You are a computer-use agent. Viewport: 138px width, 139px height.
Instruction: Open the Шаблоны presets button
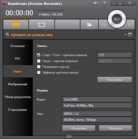click(115, 128)
